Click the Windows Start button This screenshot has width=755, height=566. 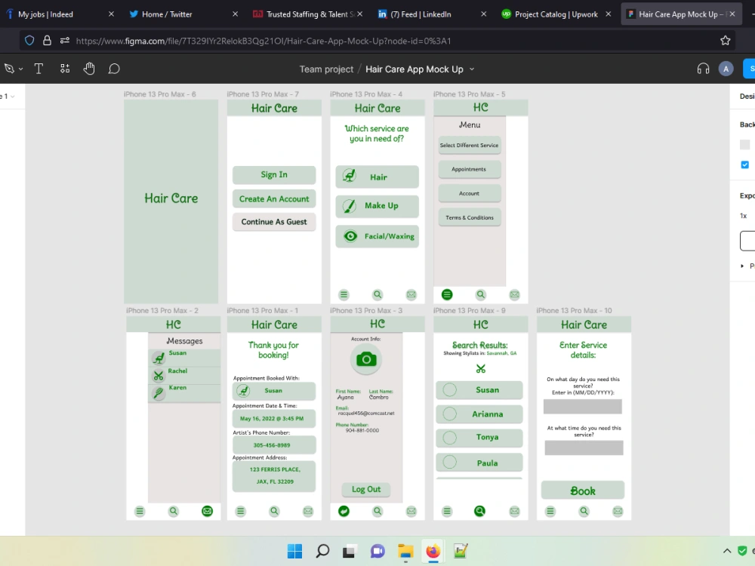[294, 551]
